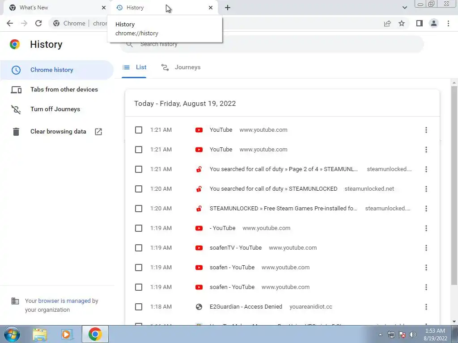Go back using the browser back arrow
This screenshot has width=458, height=343.
[10, 23]
